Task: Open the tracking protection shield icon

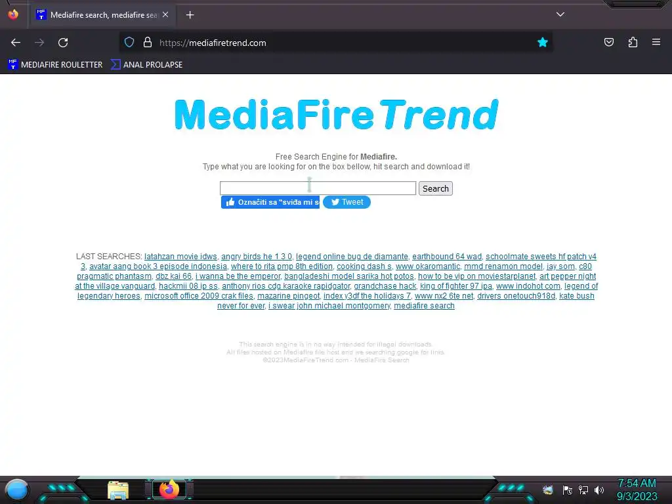Action: point(129,43)
